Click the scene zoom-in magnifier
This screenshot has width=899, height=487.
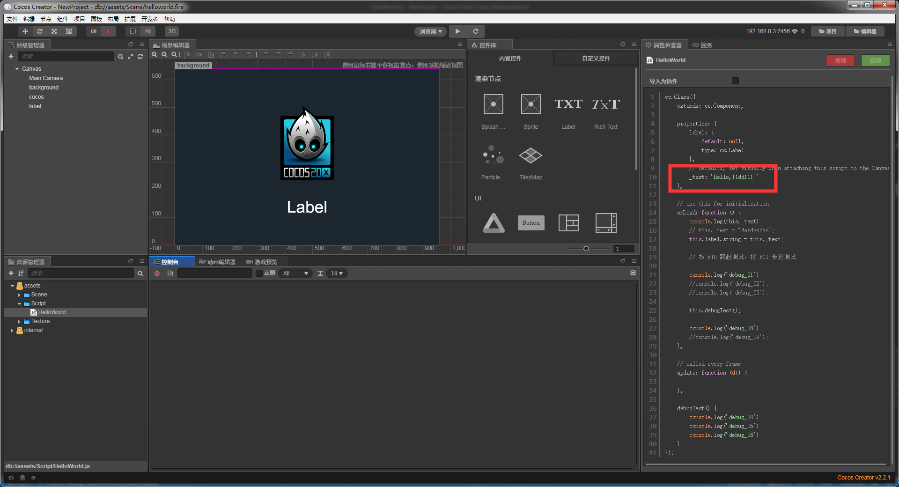(155, 54)
